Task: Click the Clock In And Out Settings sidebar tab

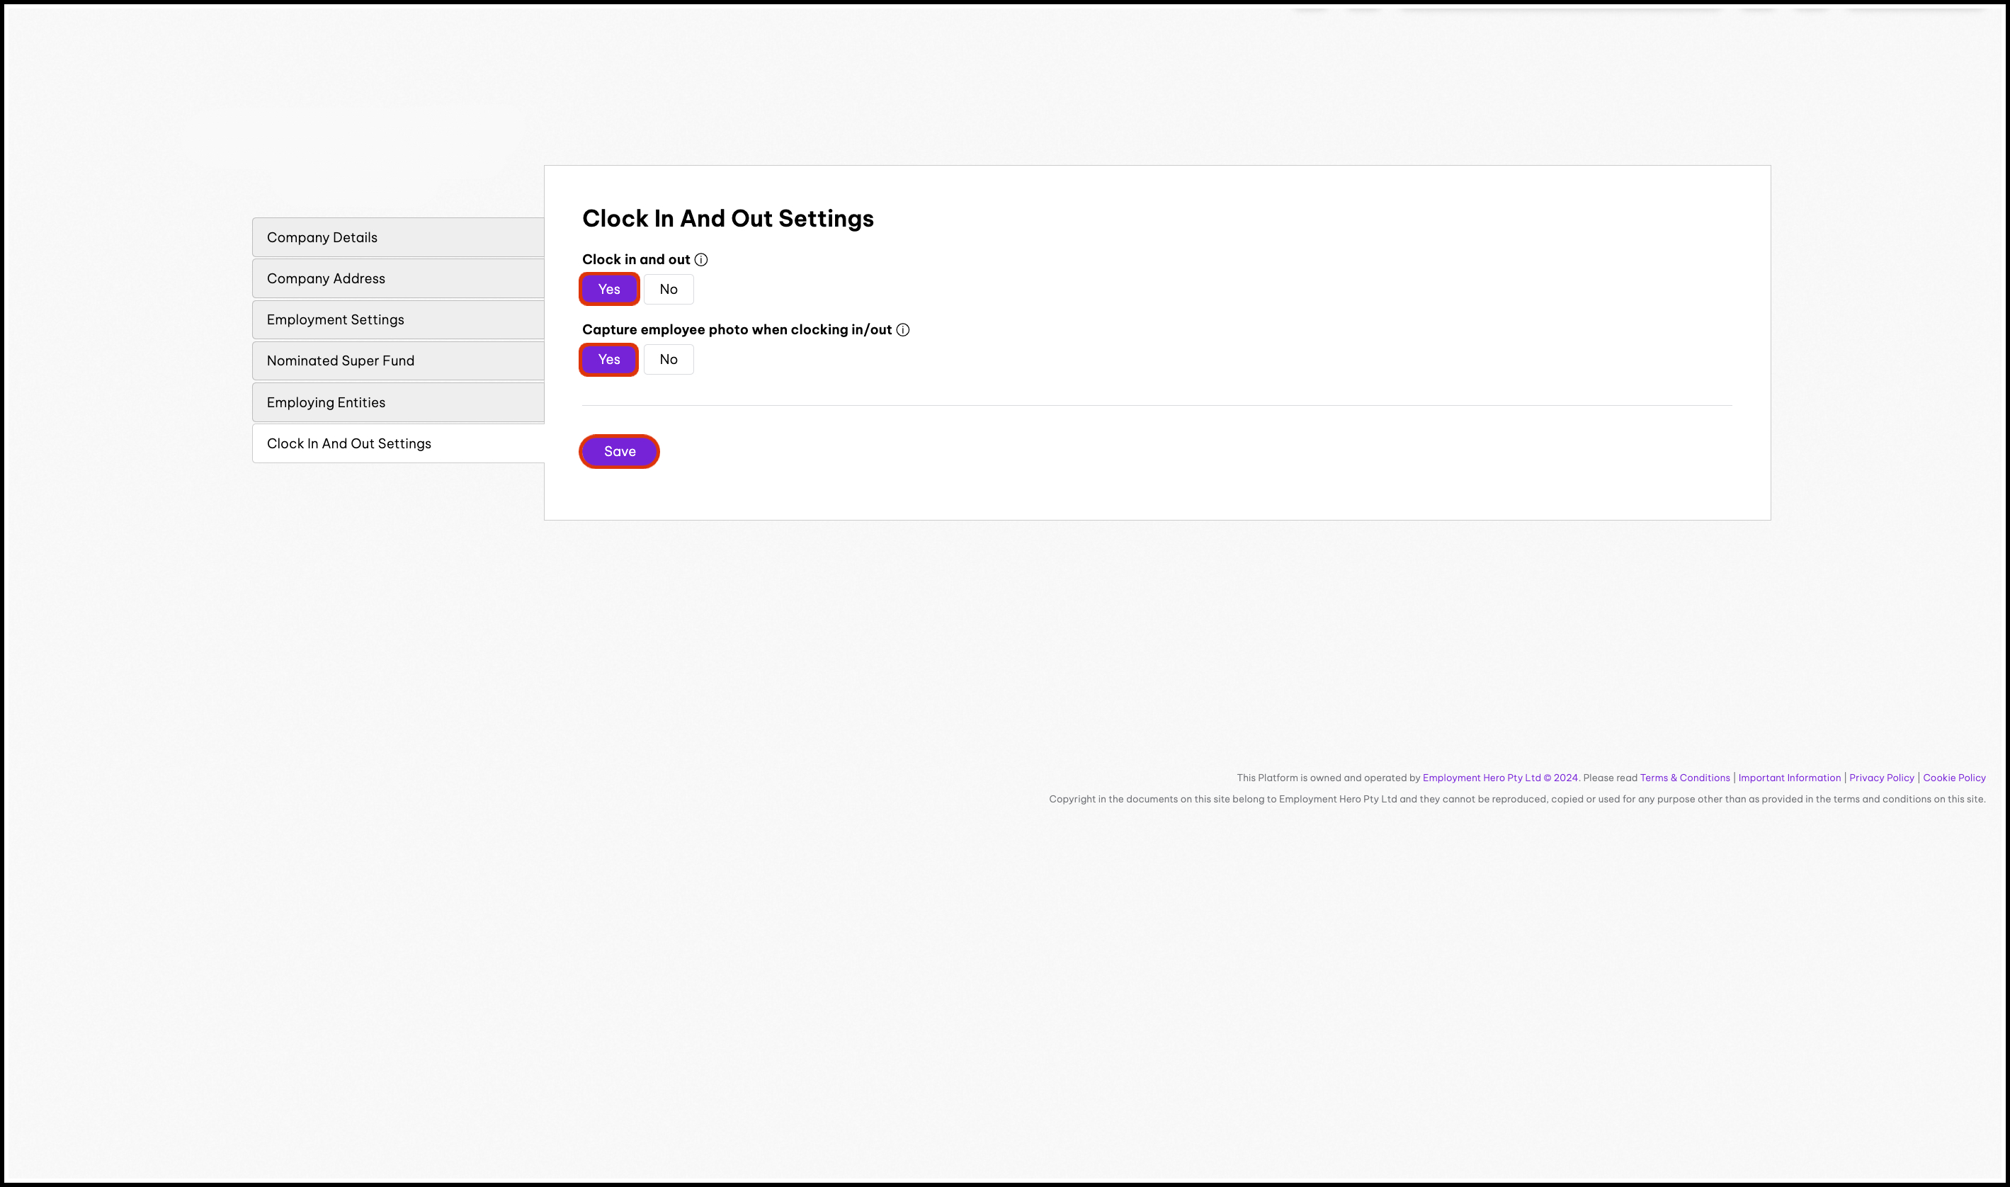Action: coord(398,444)
